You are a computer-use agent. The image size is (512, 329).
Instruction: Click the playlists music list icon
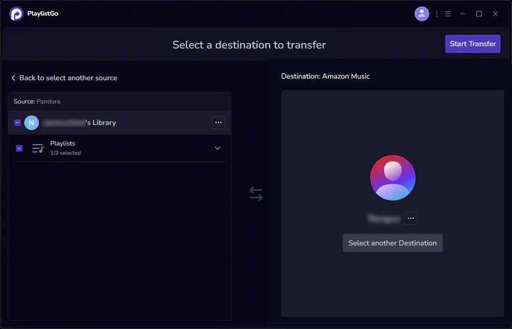pos(38,148)
